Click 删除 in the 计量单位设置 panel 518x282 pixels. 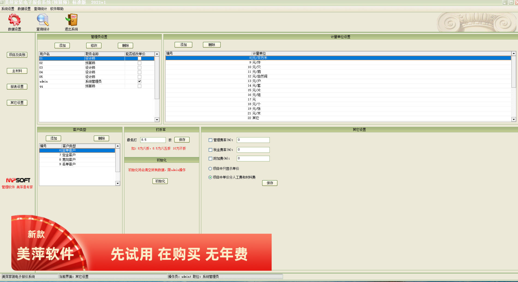pos(212,45)
